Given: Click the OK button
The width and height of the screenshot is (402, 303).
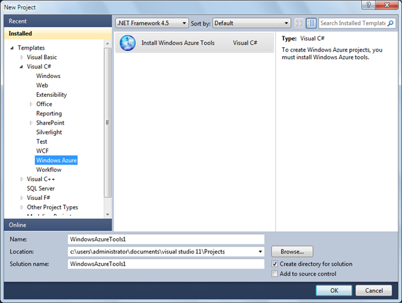Looking at the screenshot, I should (x=334, y=290).
